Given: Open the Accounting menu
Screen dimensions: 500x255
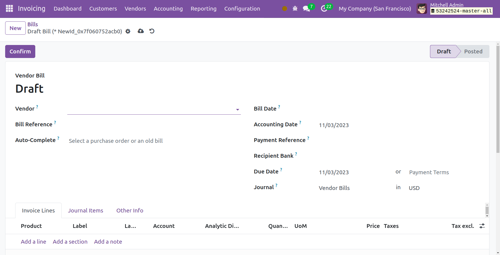Looking at the screenshot, I should pos(168,9).
